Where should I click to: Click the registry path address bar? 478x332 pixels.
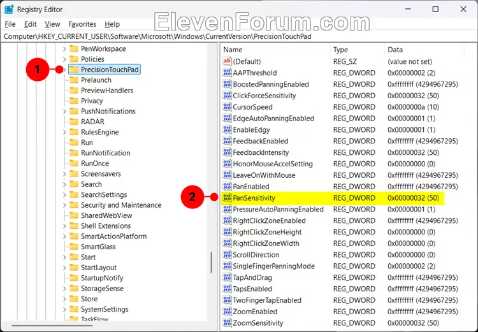tap(239, 36)
